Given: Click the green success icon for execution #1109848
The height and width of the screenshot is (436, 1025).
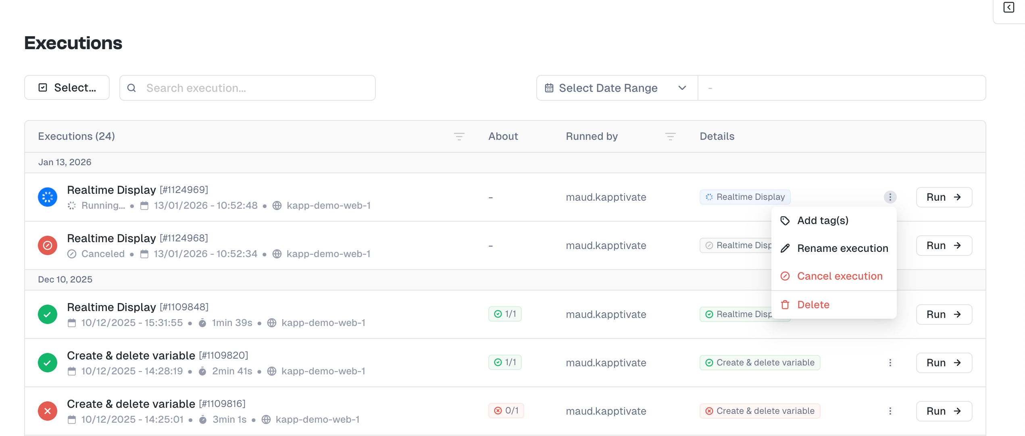Looking at the screenshot, I should tap(48, 314).
